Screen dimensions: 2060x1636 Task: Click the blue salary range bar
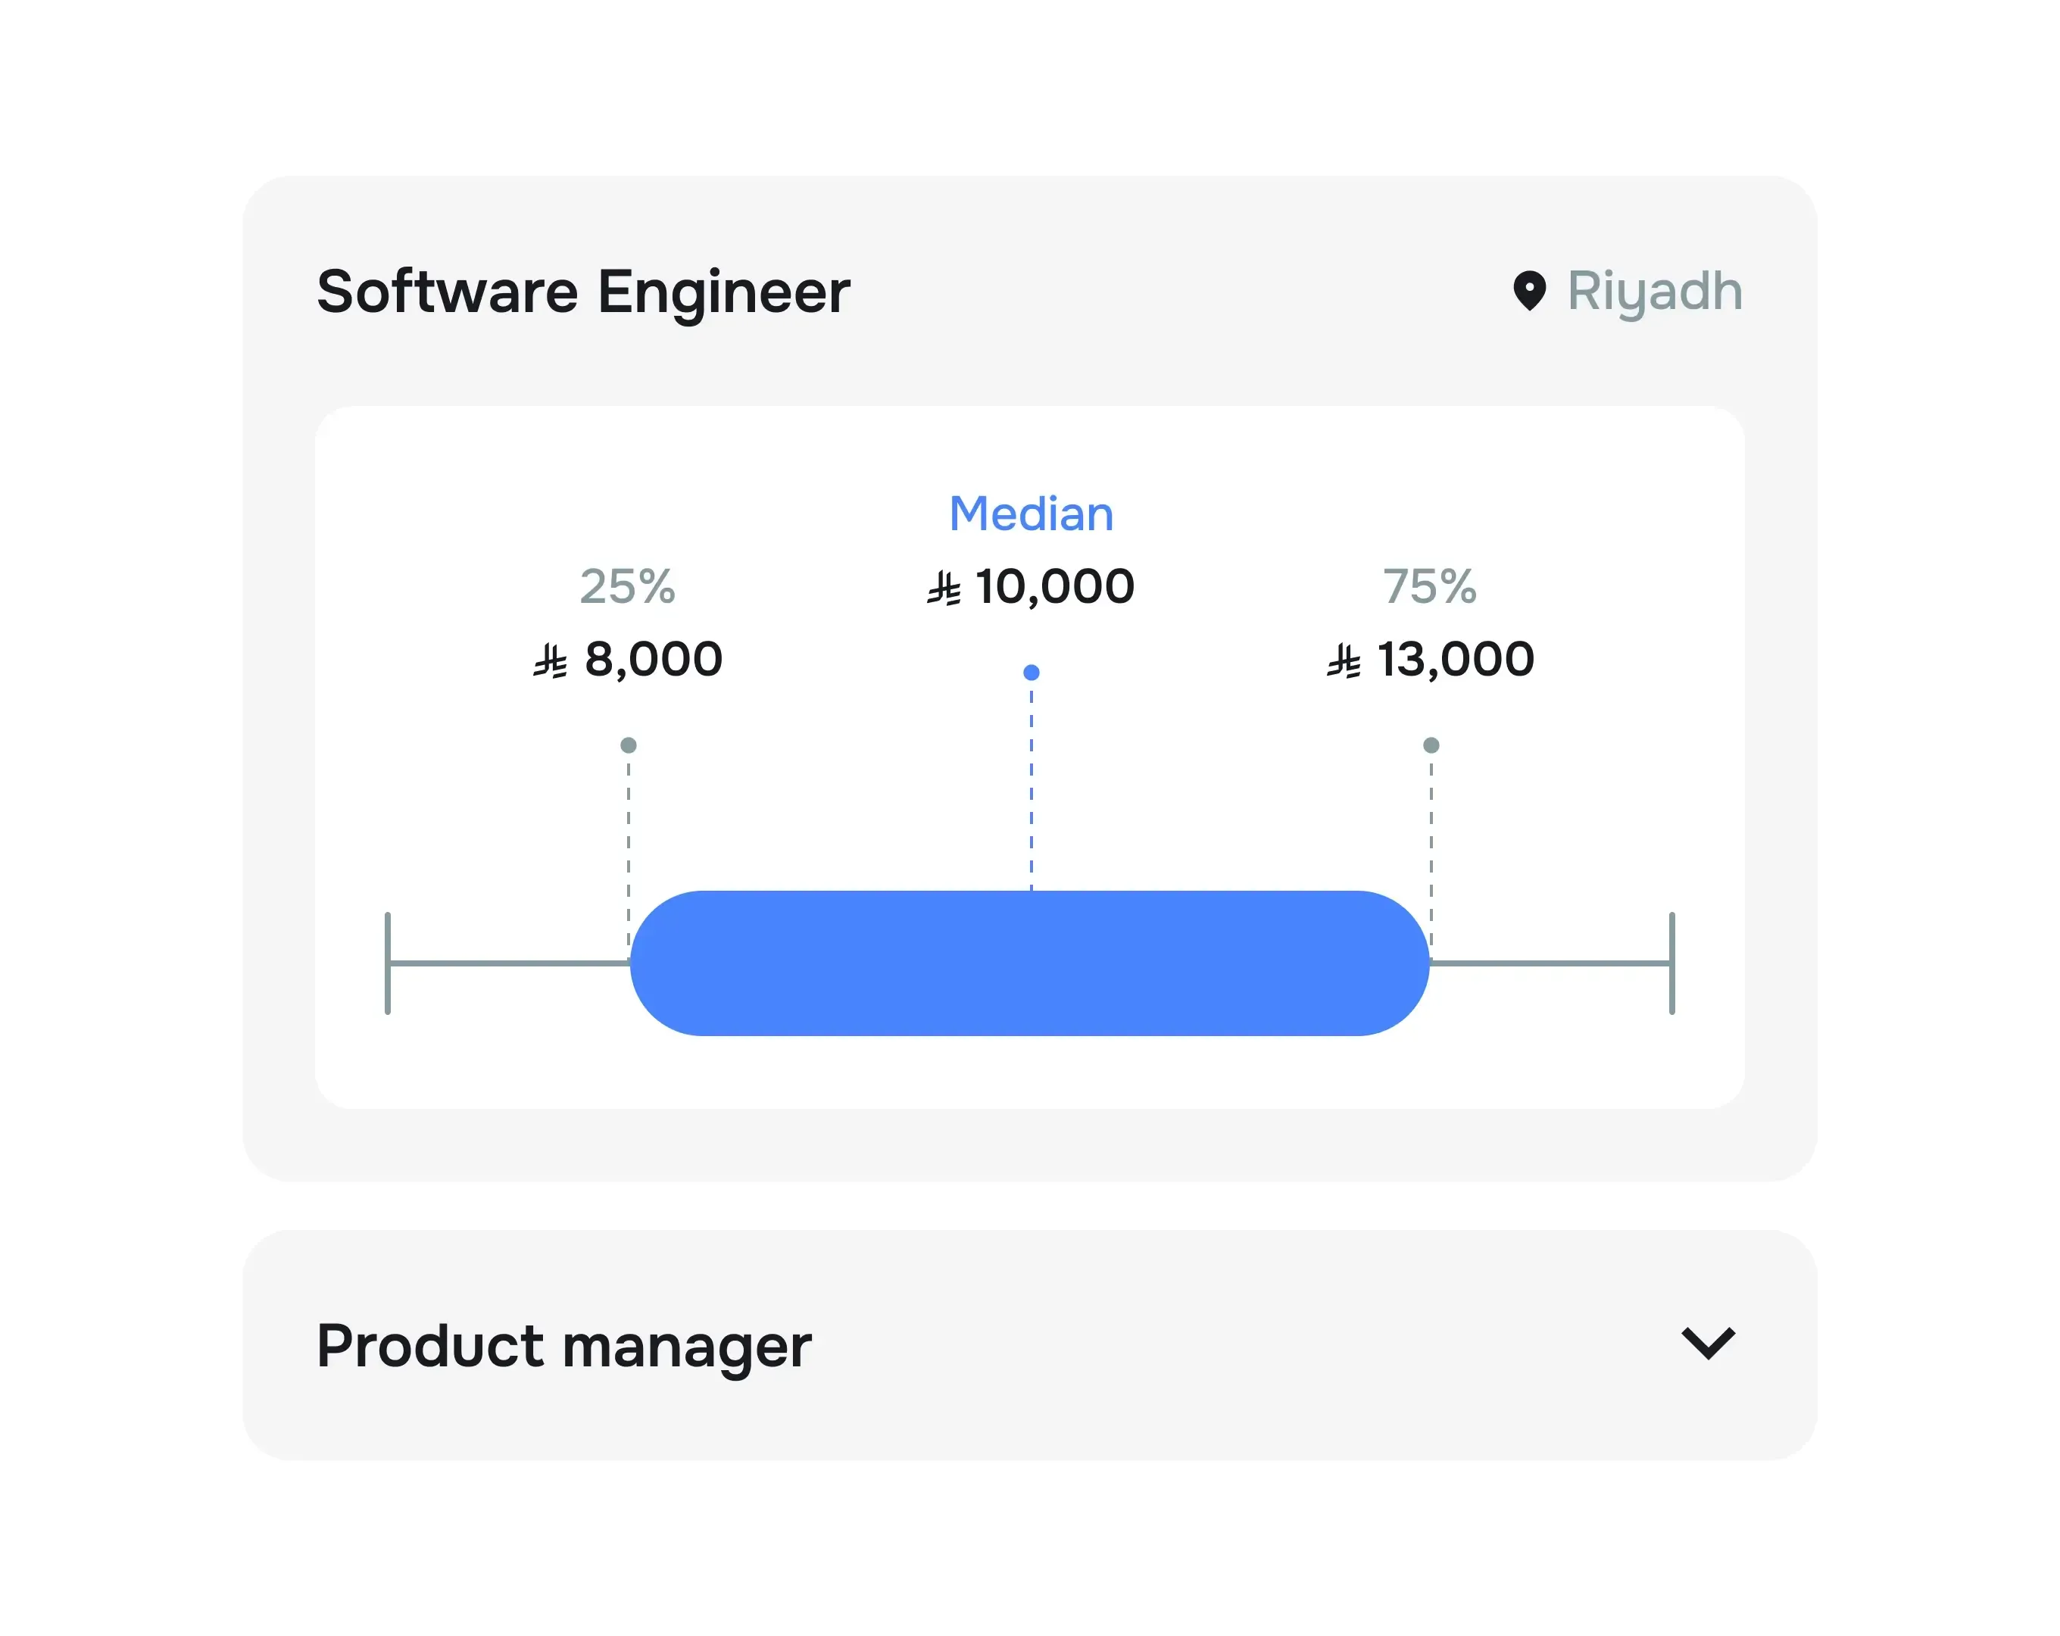[1029, 963]
